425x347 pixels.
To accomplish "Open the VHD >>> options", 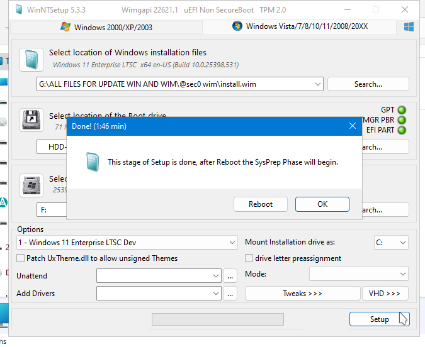I will (x=385, y=294).
